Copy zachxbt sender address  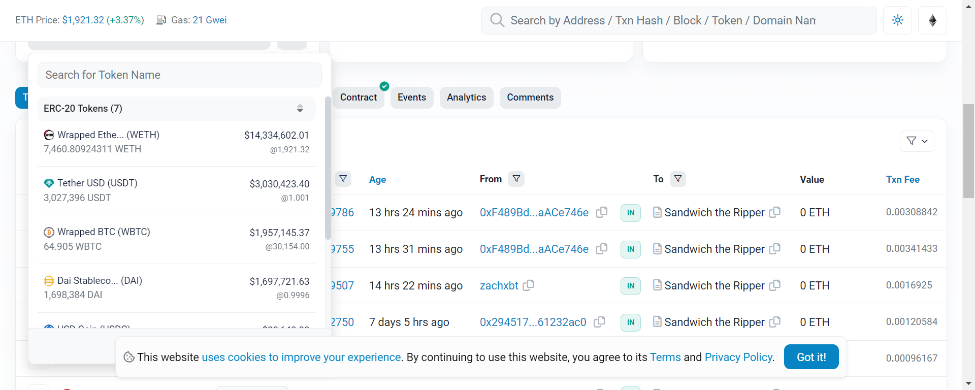click(529, 285)
